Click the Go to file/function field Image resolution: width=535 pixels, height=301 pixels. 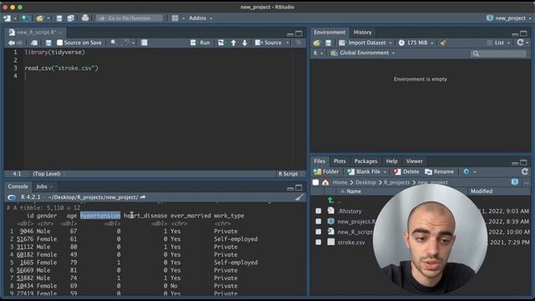point(130,18)
